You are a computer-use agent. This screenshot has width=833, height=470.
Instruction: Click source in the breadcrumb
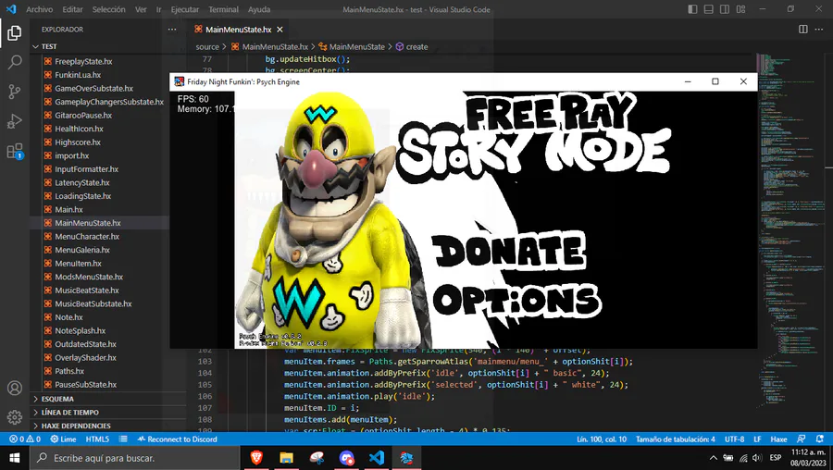click(x=207, y=47)
